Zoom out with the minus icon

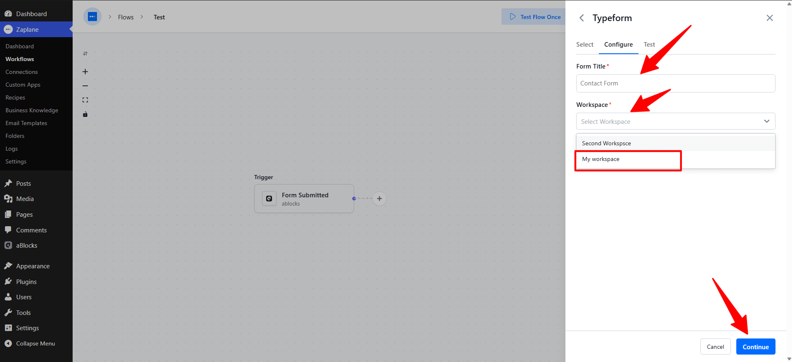85,86
